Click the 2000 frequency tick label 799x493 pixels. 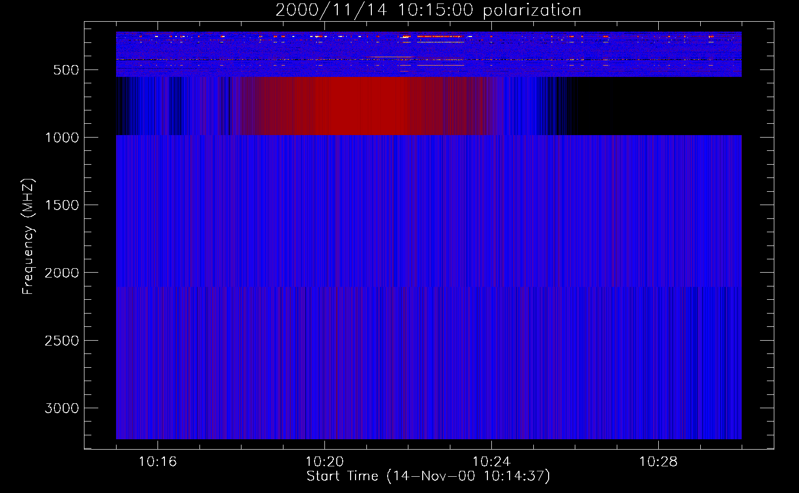pyautogui.click(x=62, y=273)
